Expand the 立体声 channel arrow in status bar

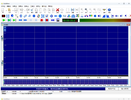(7, 91)
